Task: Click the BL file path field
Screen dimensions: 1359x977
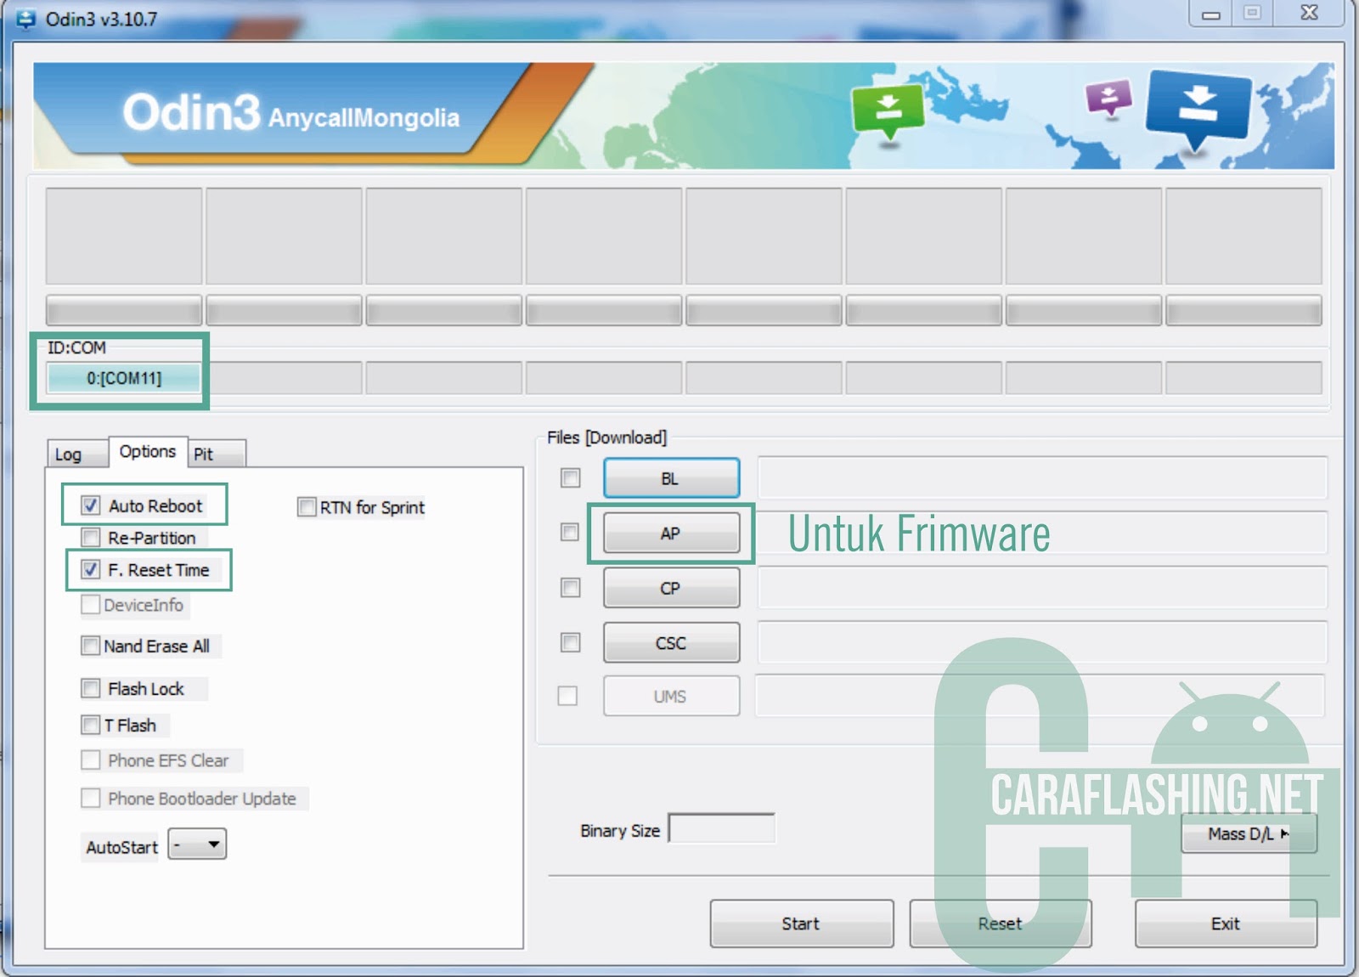Action: [1042, 478]
